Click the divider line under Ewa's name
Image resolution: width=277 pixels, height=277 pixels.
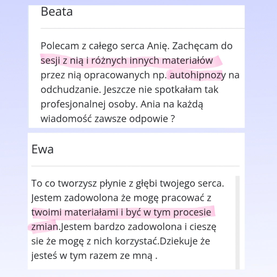(135, 166)
